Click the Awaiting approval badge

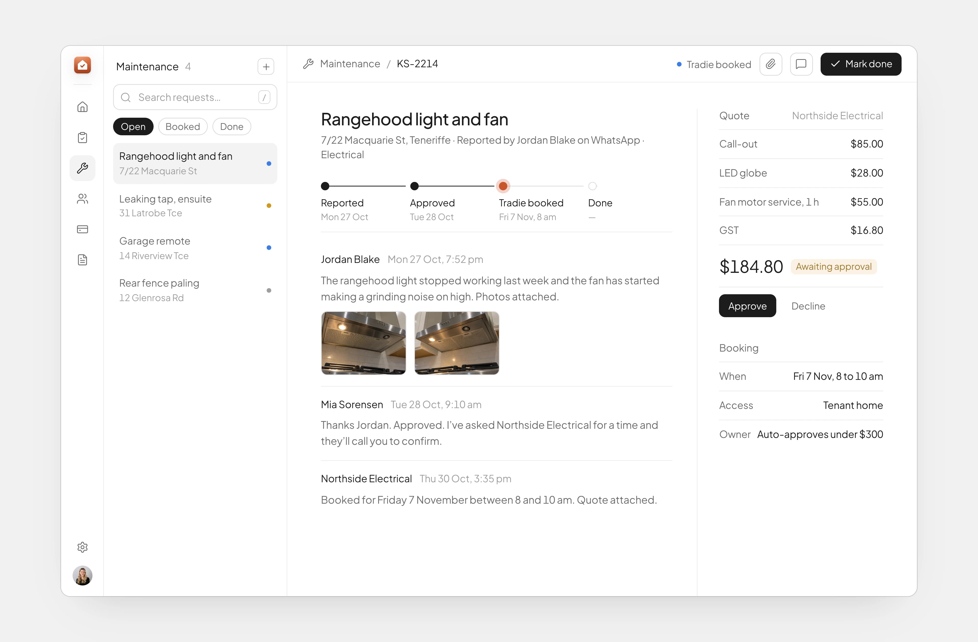834,267
